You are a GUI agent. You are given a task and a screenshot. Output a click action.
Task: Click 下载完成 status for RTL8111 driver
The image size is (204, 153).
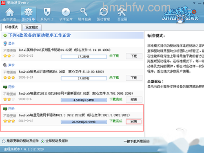point(116,99)
